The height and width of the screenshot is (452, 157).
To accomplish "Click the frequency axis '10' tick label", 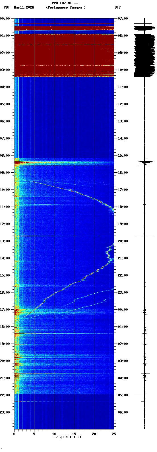I will 54,434.
